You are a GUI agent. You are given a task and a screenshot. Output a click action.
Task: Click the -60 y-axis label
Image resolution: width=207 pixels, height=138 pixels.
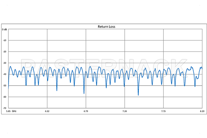[x=5, y=97]
